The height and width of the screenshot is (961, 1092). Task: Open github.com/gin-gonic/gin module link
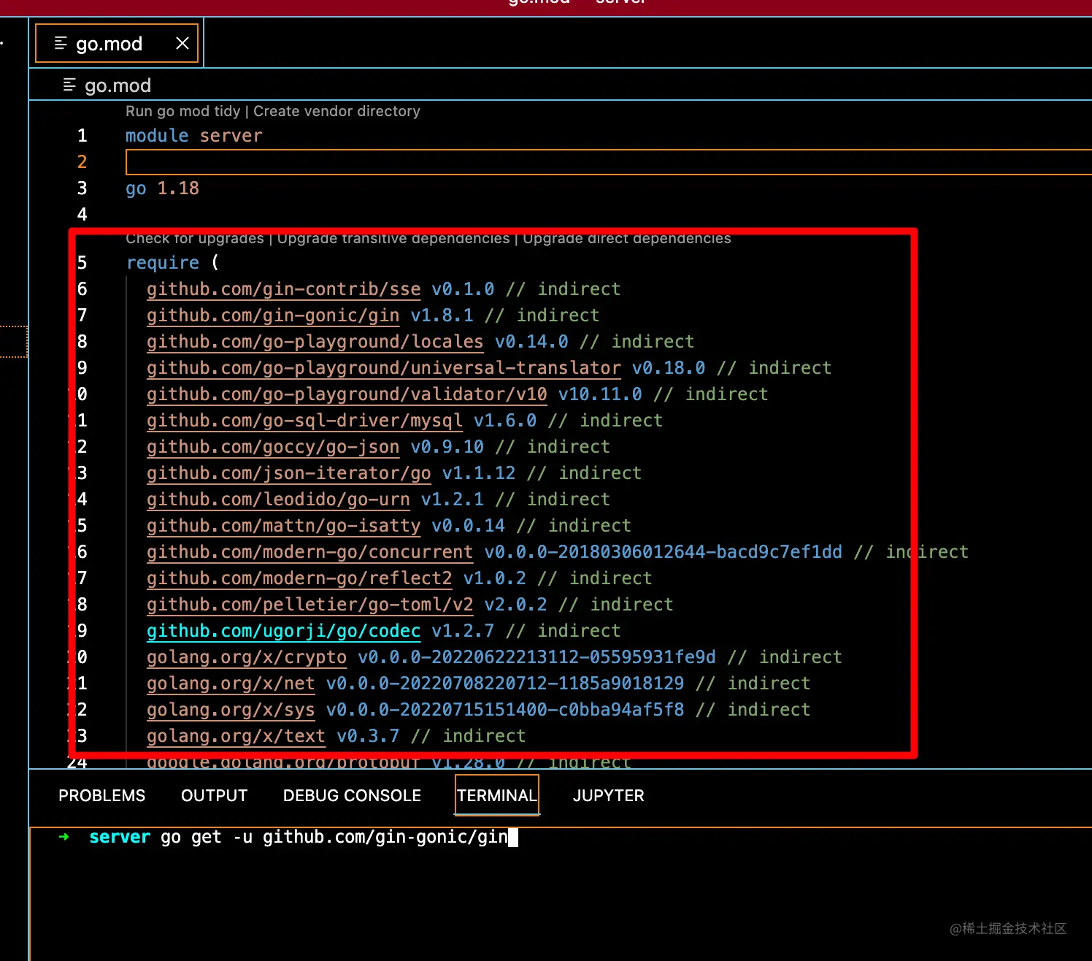[273, 315]
